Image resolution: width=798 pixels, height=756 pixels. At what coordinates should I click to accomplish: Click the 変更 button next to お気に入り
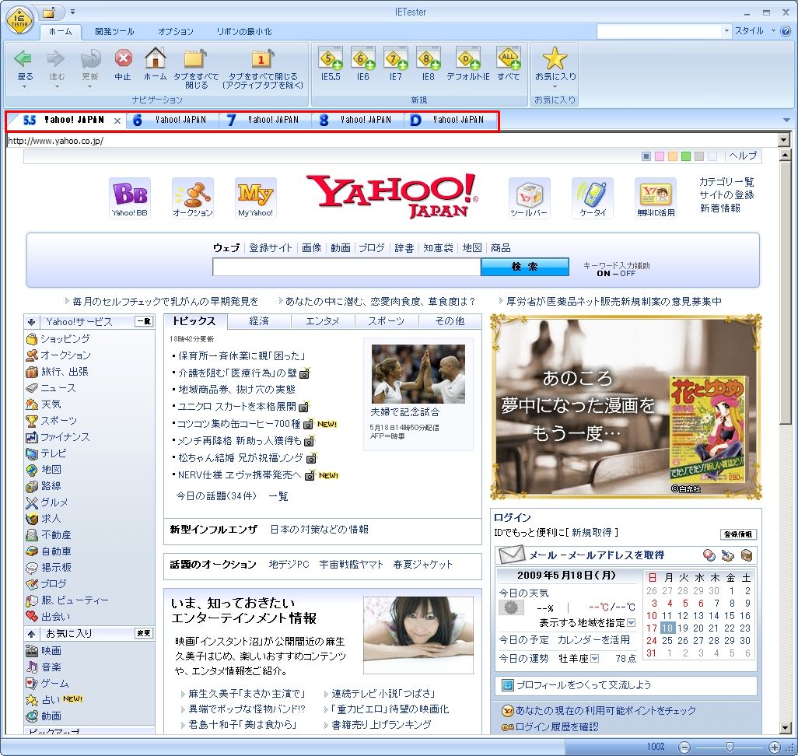pos(144,633)
